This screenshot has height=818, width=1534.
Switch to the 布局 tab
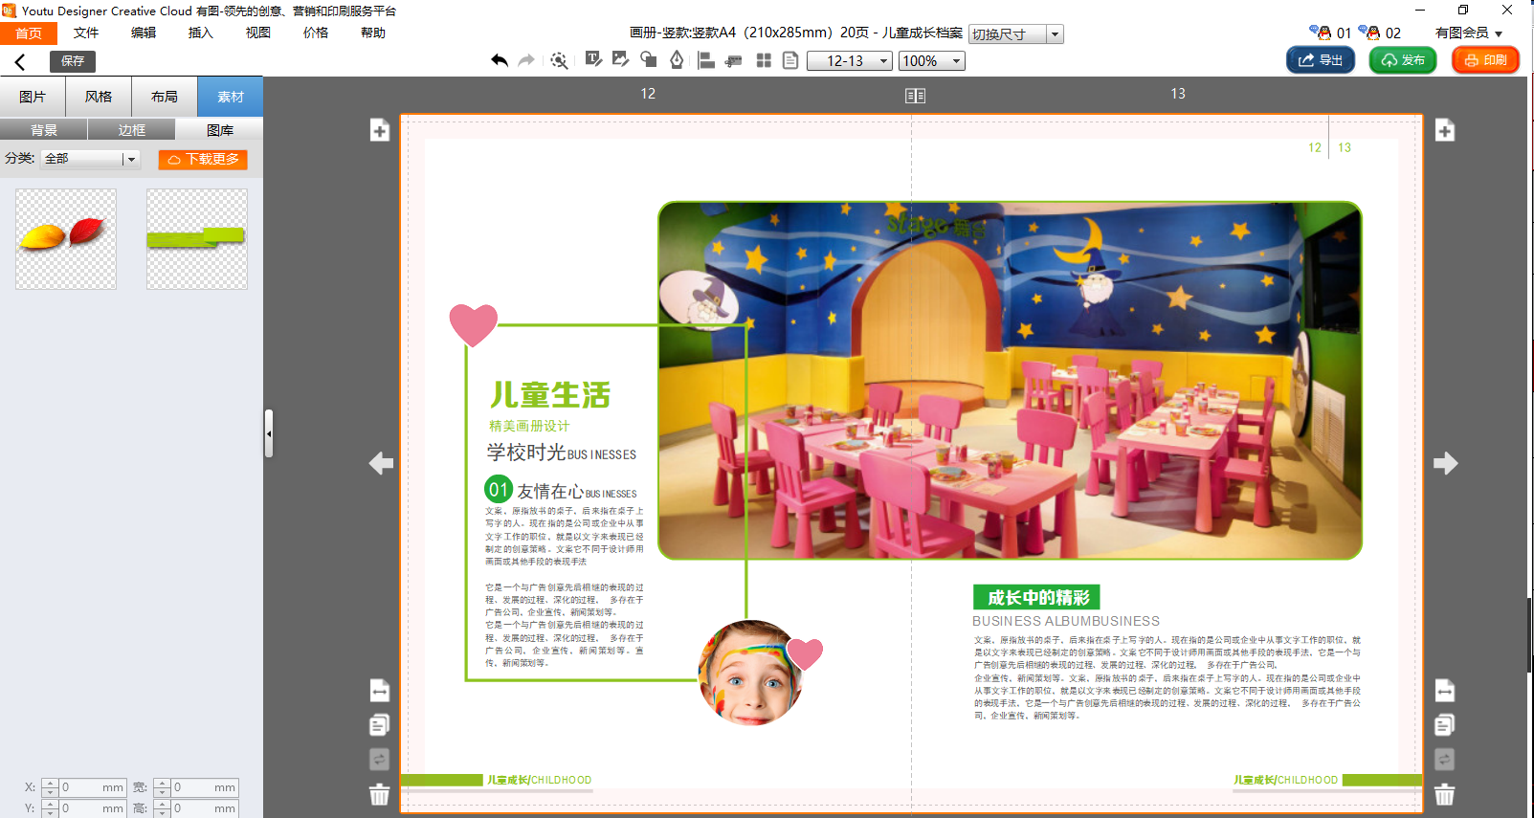tap(165, 97)
